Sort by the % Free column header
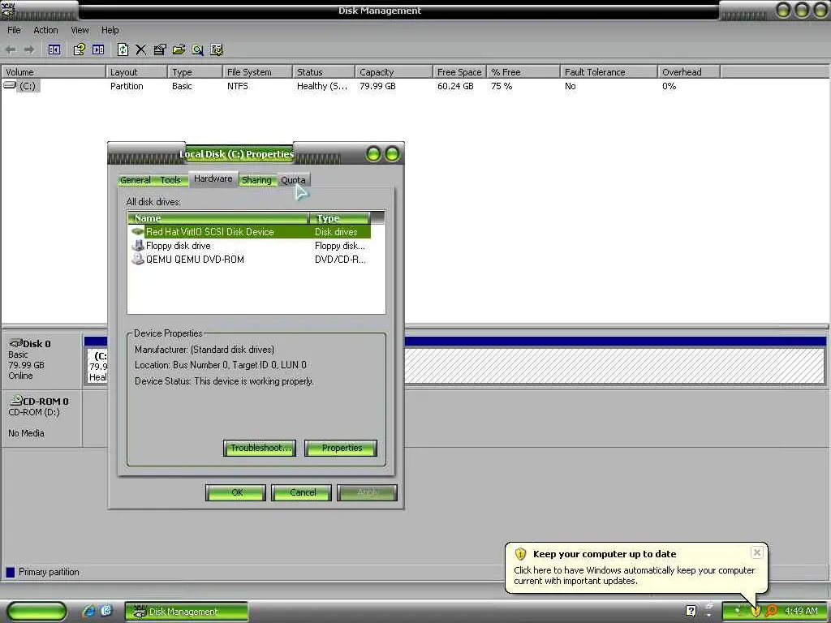This screenshot has height=623, width=831. tap(523, 72)
